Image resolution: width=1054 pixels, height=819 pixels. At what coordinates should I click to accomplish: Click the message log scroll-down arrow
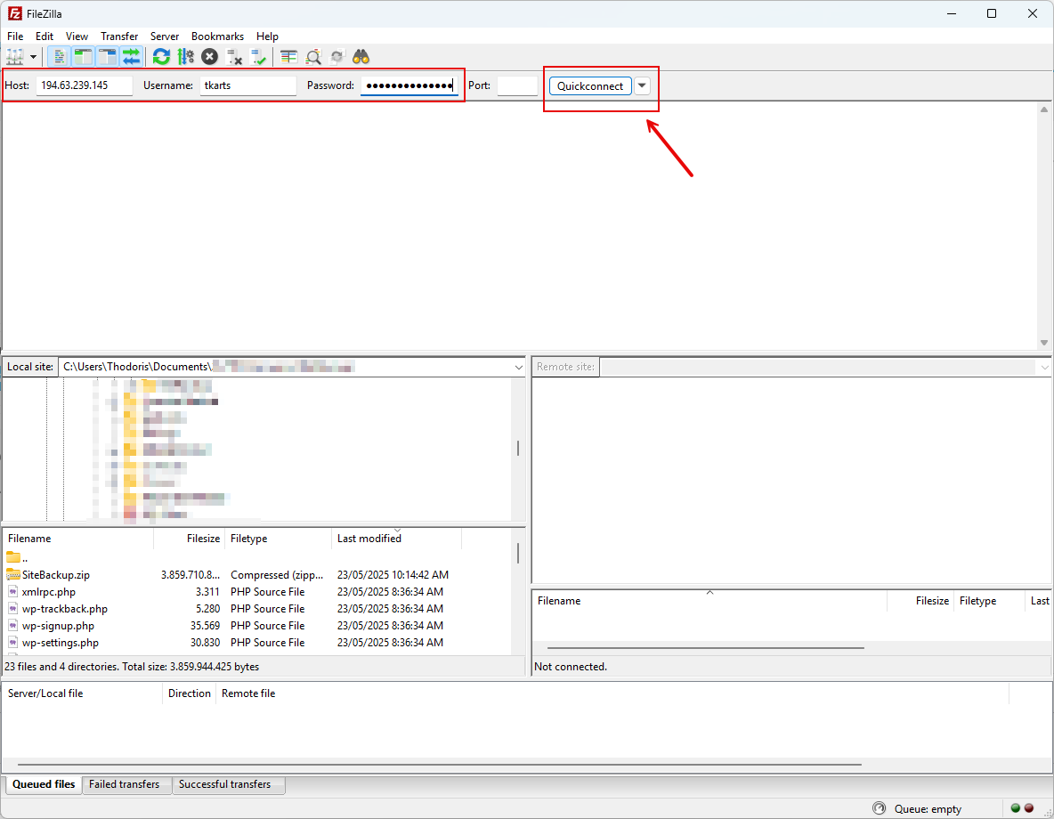[1044, 343]
